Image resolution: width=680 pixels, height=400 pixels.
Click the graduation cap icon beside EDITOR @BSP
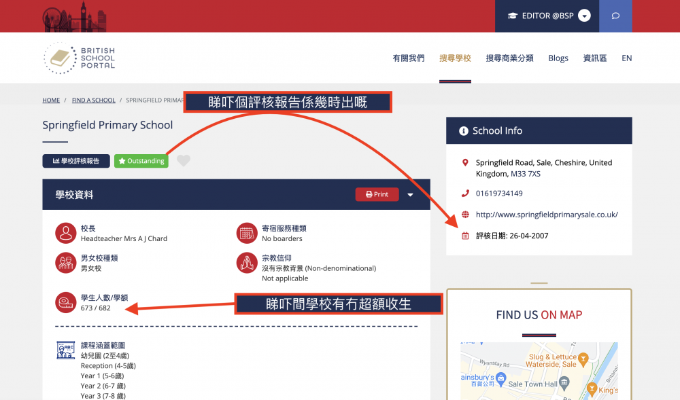(x=513, y=16)
